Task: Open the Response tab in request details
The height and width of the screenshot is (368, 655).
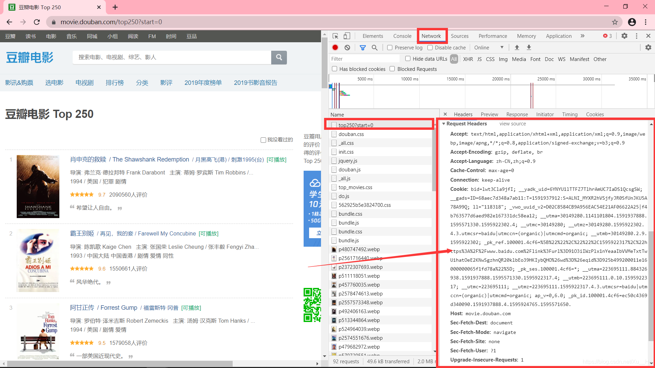Action: (517, 114)
